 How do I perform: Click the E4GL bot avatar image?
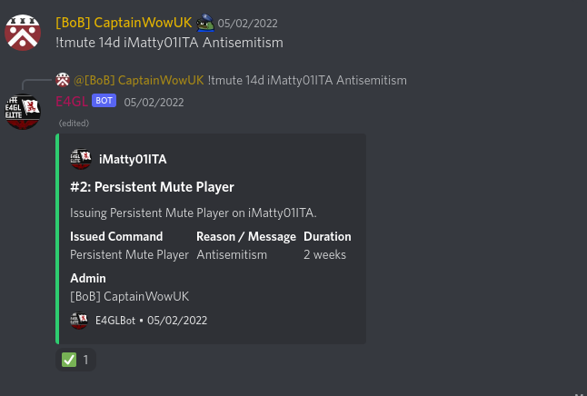click(23, 112)
